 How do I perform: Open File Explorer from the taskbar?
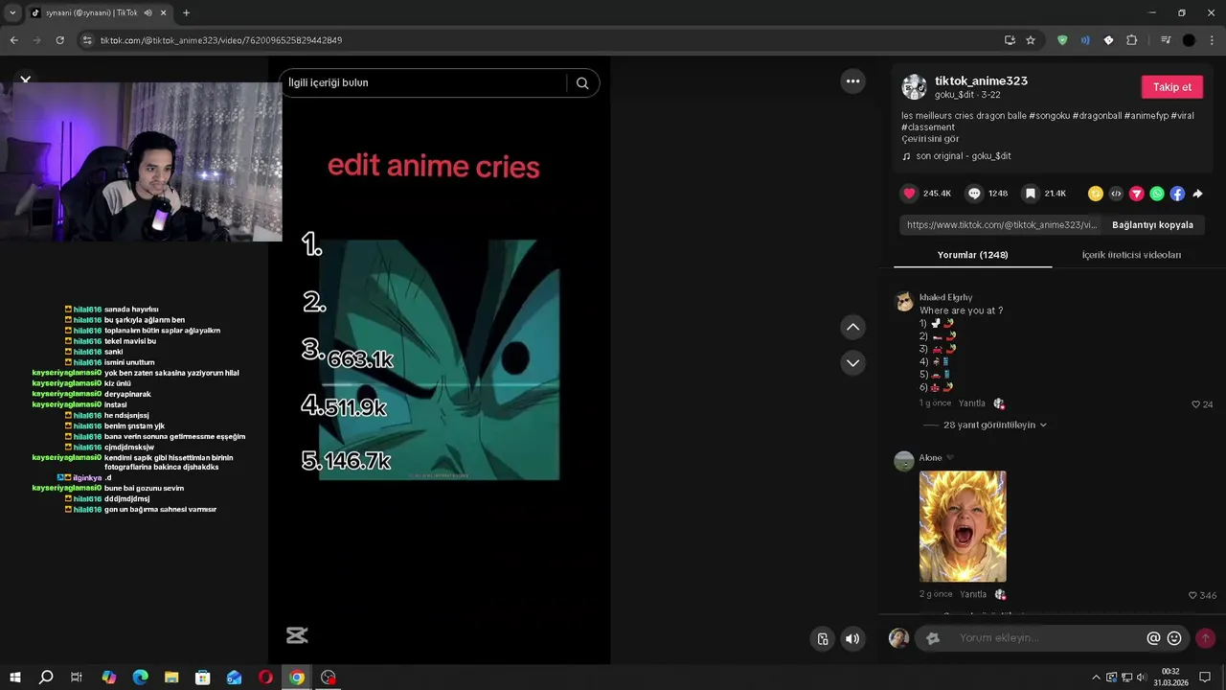pyautogui.click(x=171, y=678)
